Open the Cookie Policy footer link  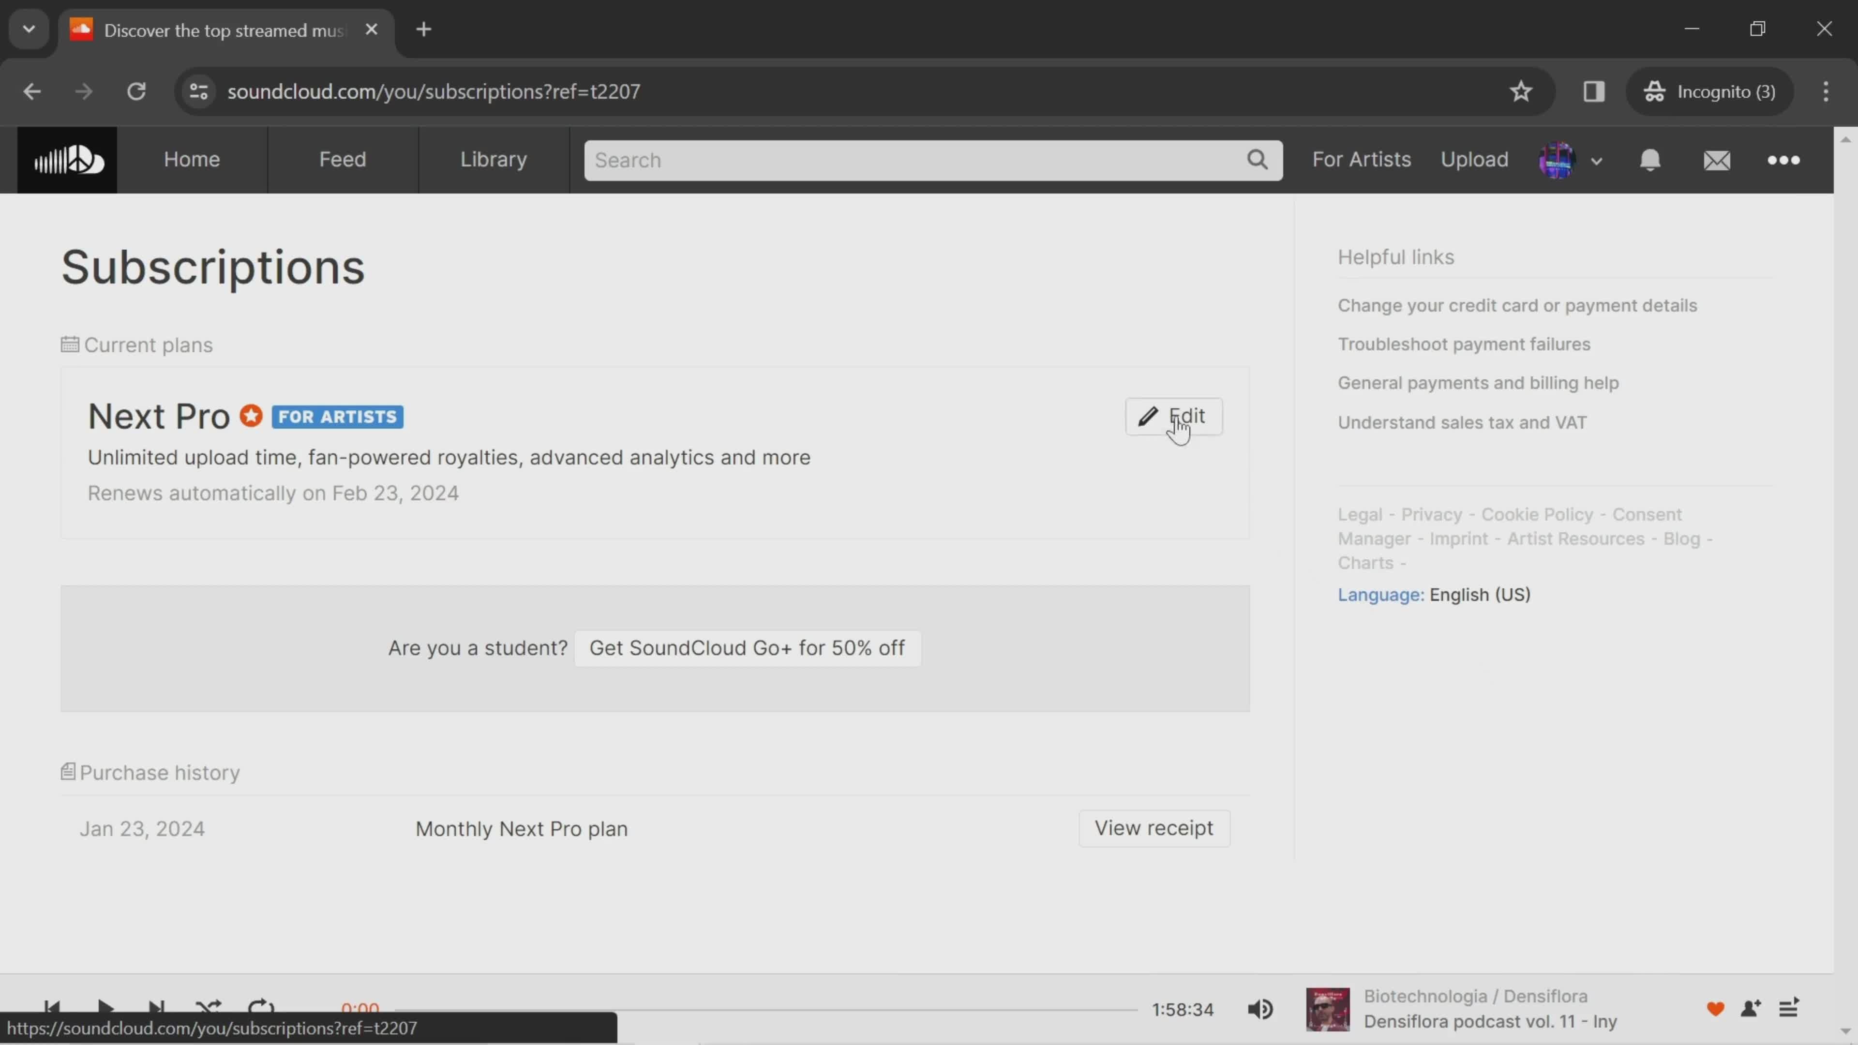pyautogui.click(x=1536, y=514)
